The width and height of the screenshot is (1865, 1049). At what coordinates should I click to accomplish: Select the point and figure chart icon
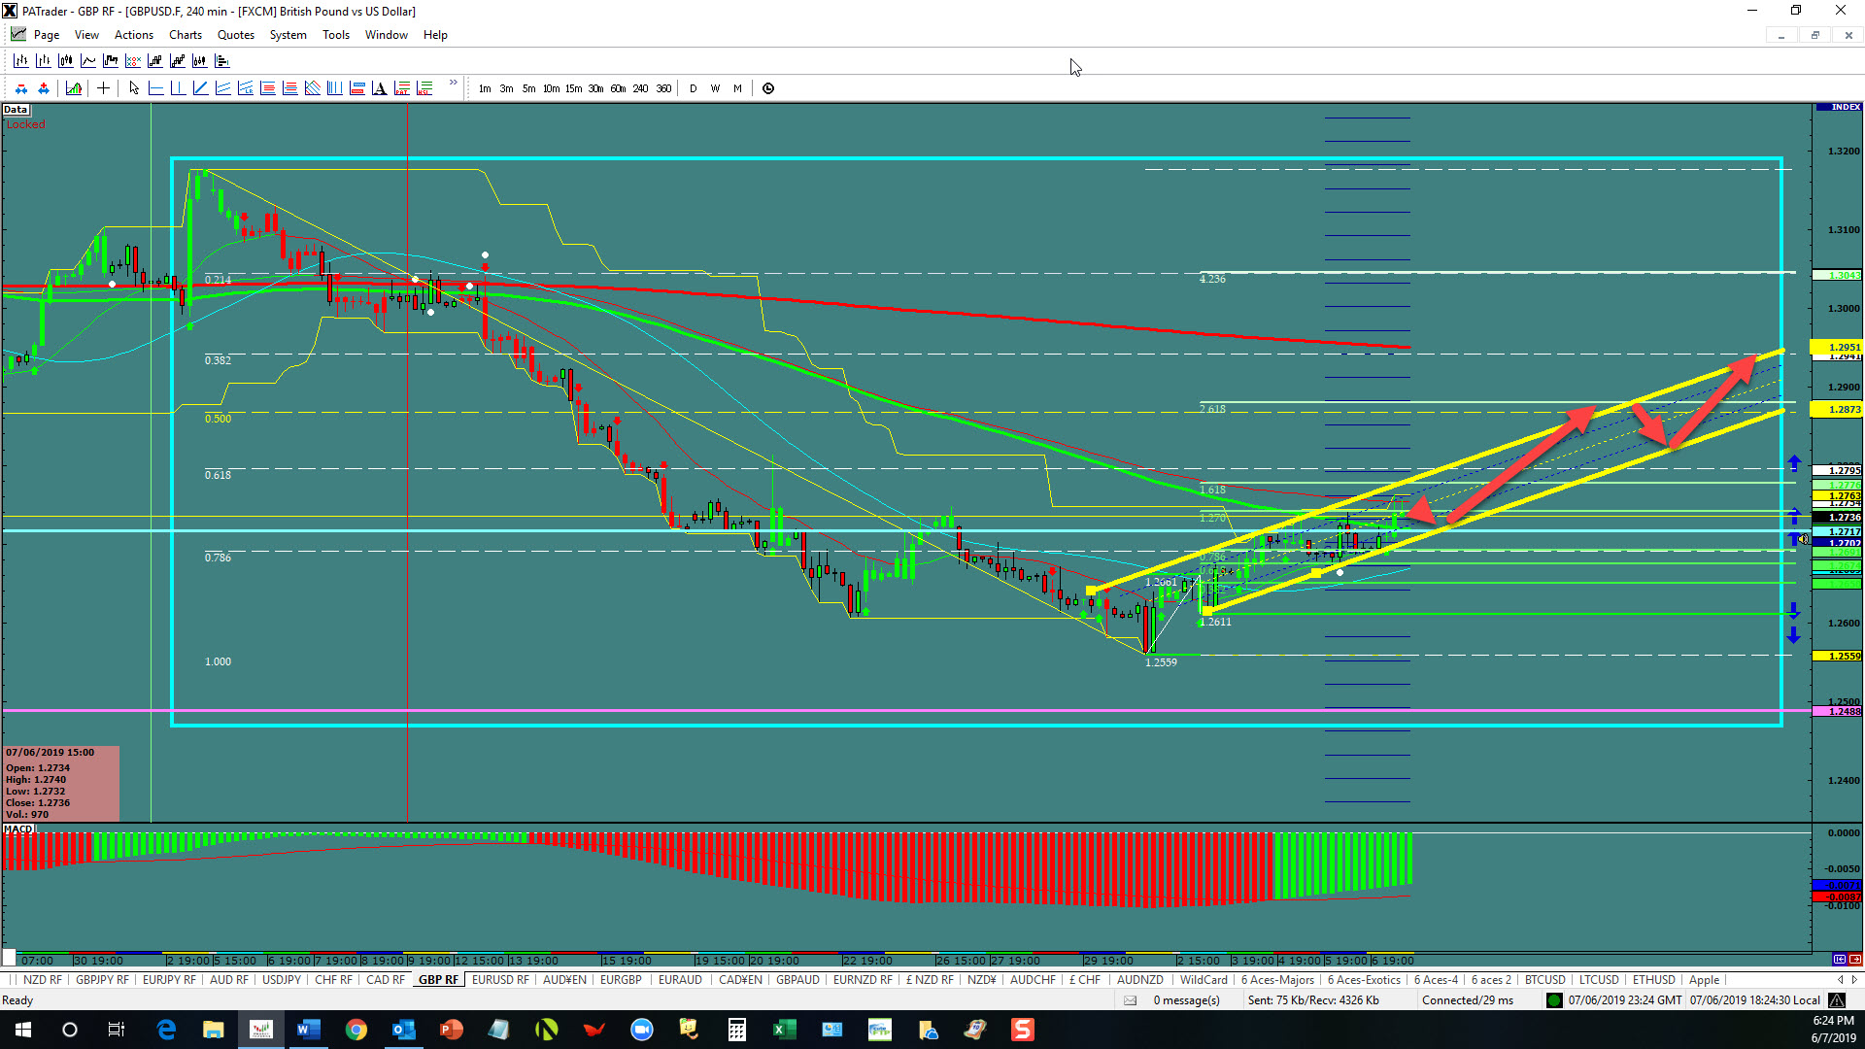pos(133,61)
